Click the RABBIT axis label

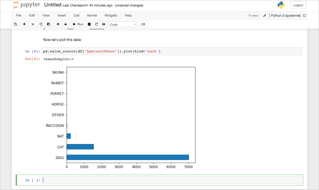57,83
